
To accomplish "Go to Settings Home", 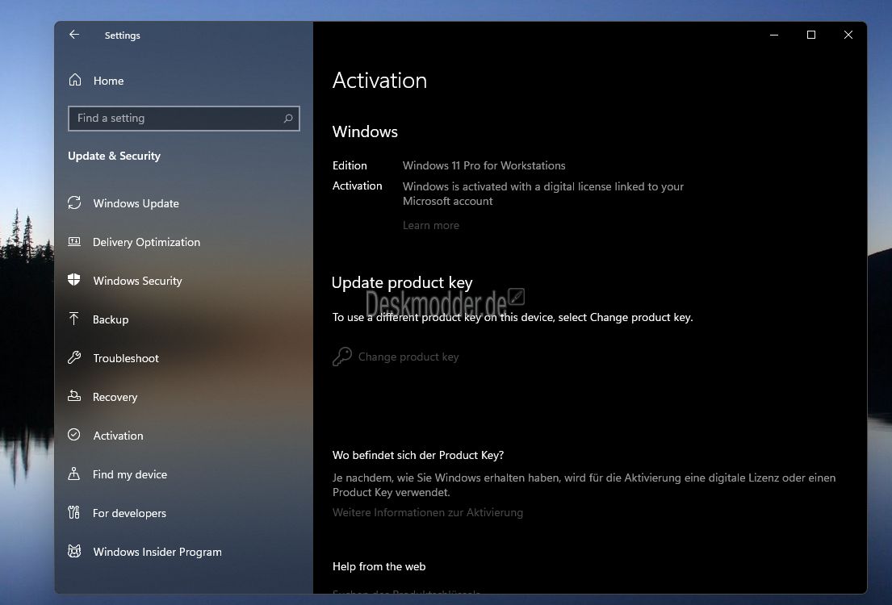I will (x=108, y=81).
